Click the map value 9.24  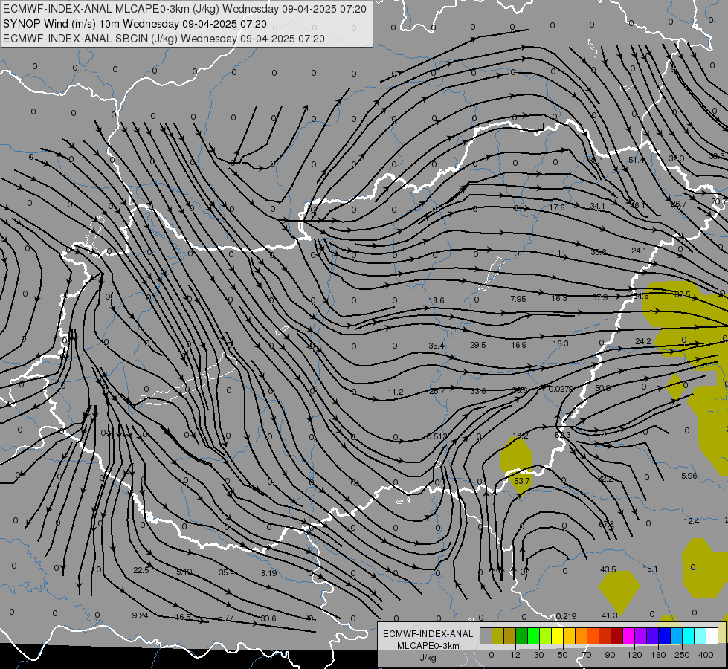coord(141,615)
